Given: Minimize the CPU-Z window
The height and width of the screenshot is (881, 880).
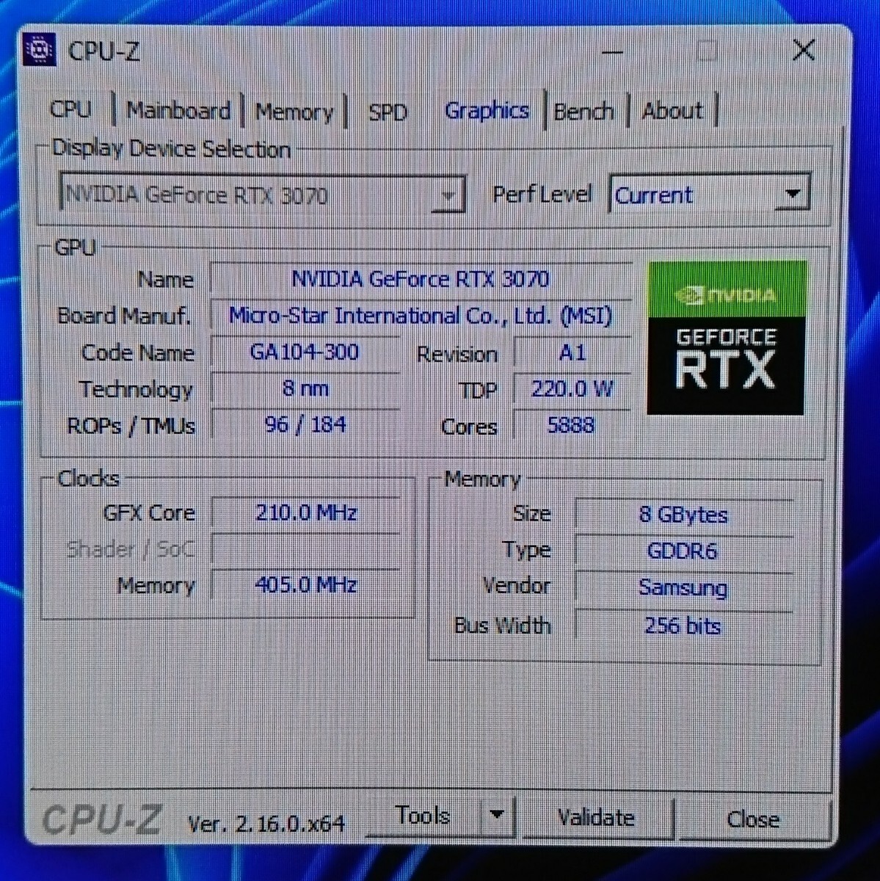Looking at the screenshot, I should point(614,51).
